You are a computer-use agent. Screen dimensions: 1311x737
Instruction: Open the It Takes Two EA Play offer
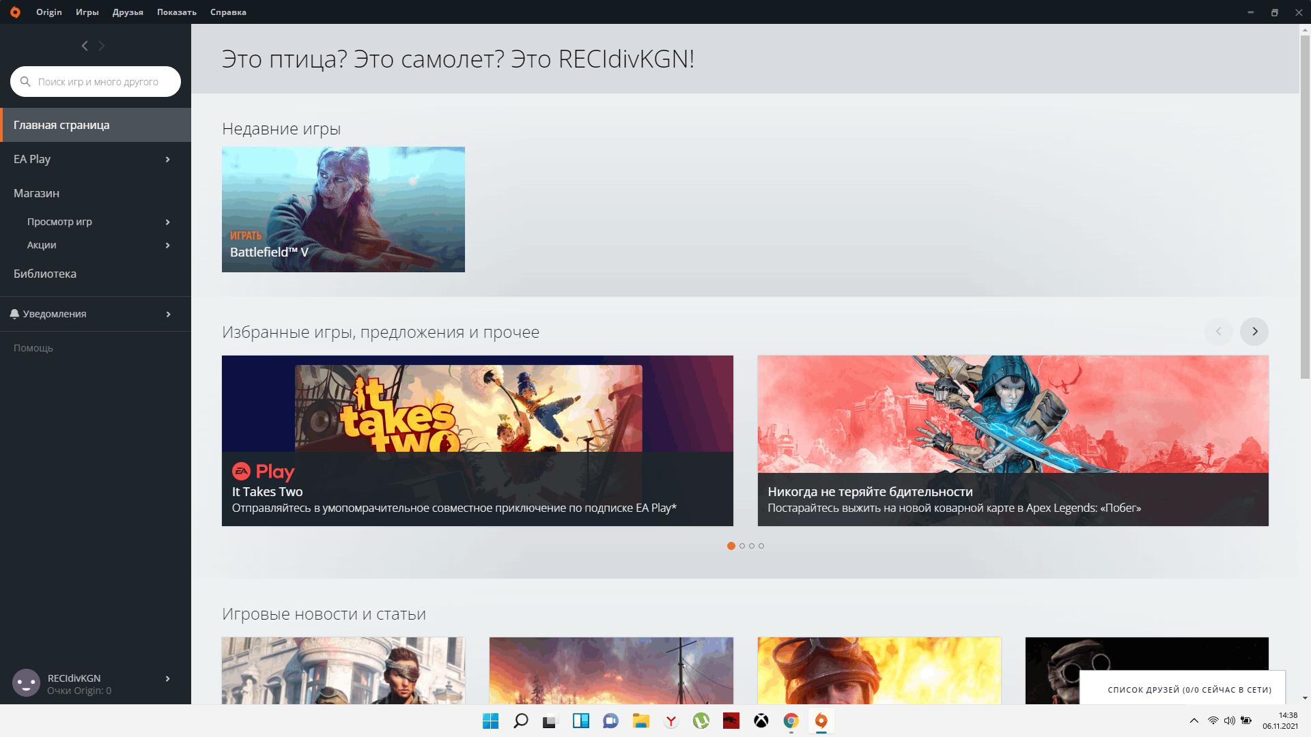[x=477, y=440]
